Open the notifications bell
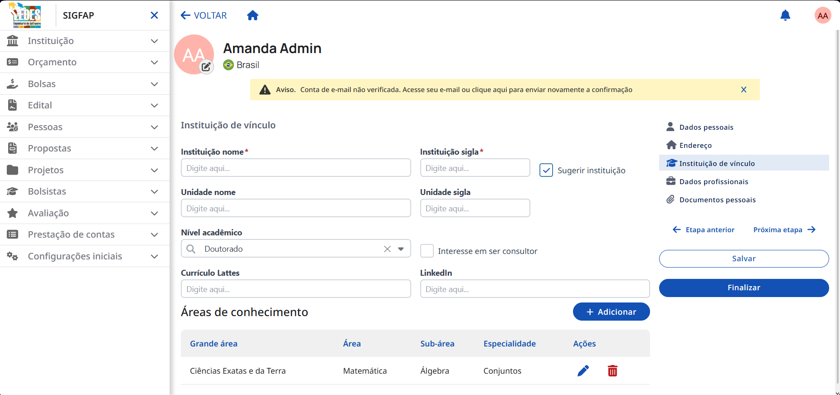Image resolution: width=840 pixels, height=395 pixels. [785, 15]
